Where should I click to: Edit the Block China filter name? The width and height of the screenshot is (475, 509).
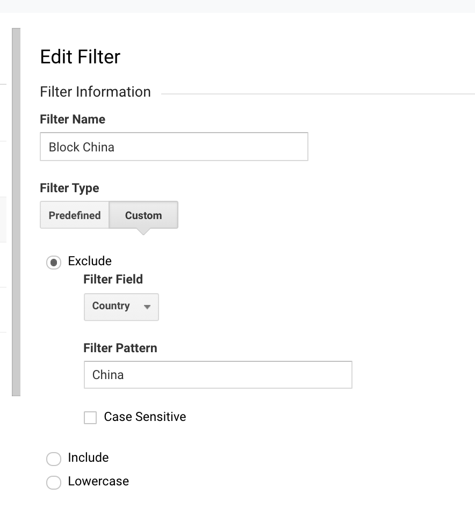(174, 147)
